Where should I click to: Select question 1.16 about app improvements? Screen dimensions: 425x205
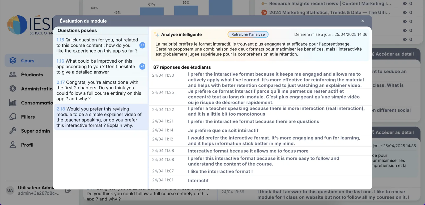tap(100, 67)
